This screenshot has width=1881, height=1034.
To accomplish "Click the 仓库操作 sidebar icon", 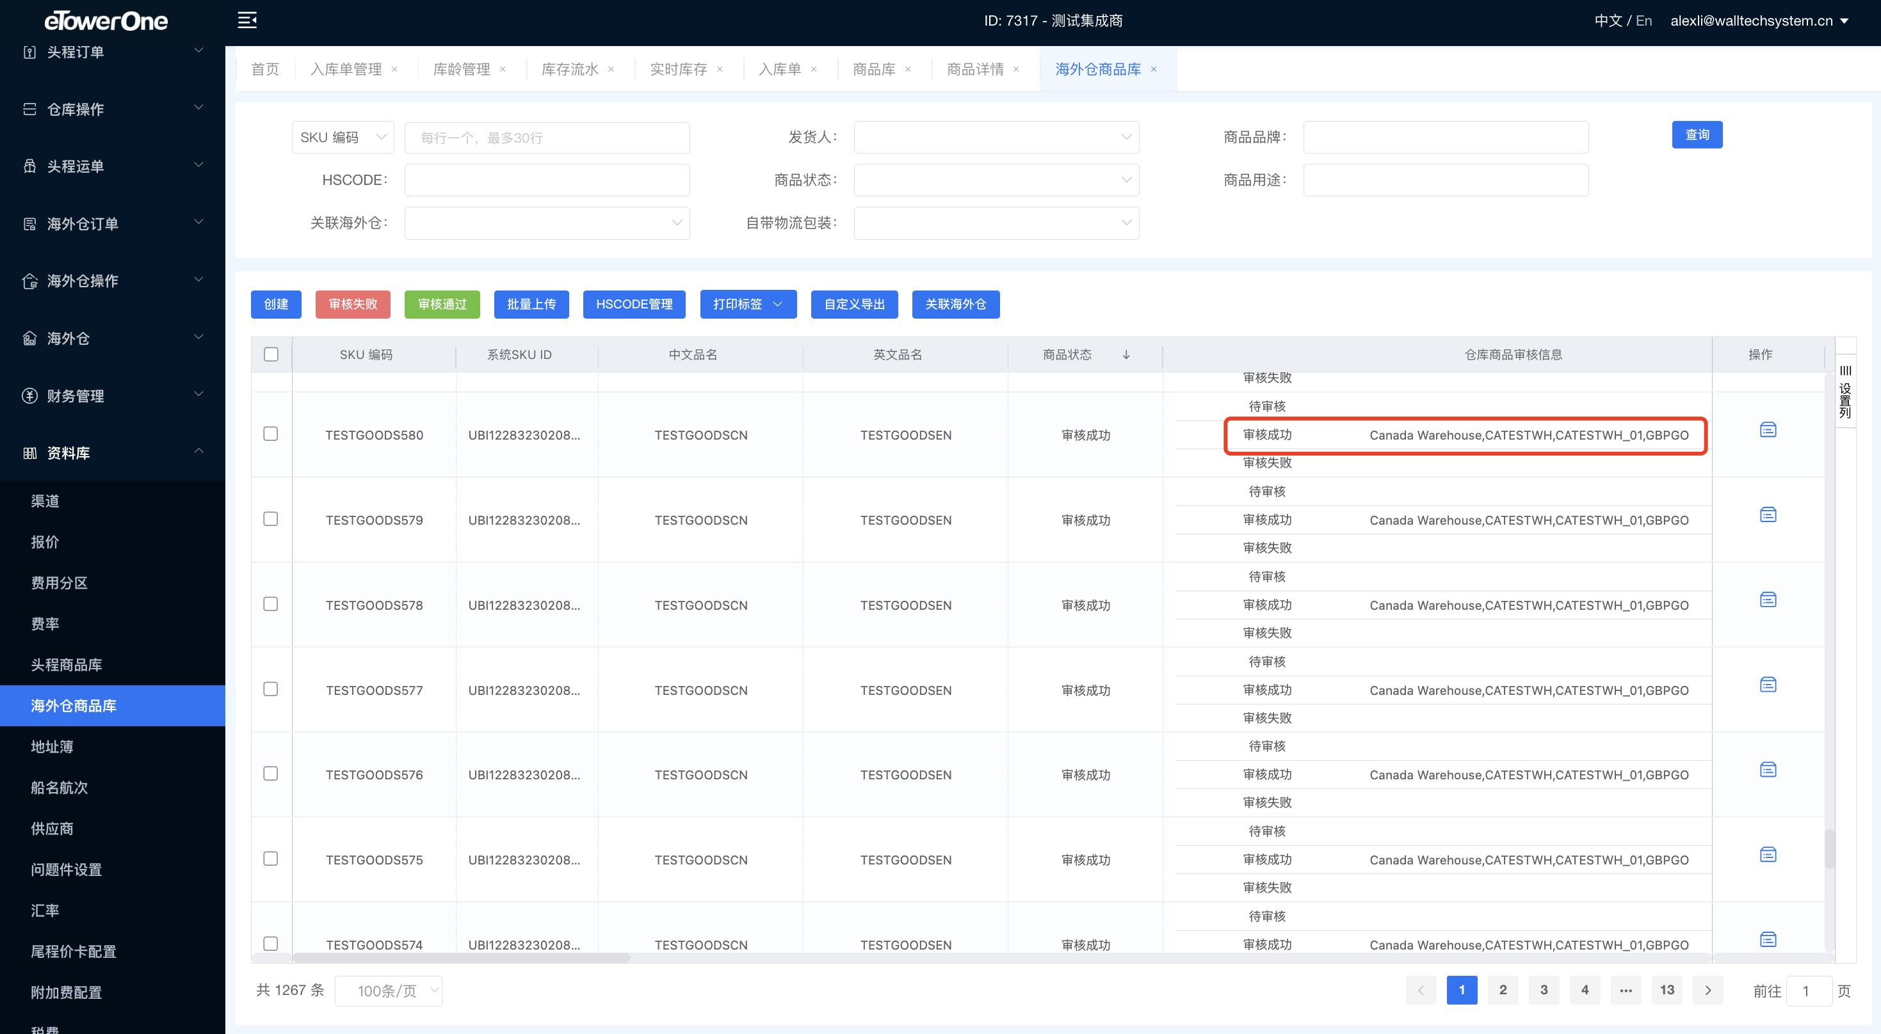I will click(x=29, y=109).
